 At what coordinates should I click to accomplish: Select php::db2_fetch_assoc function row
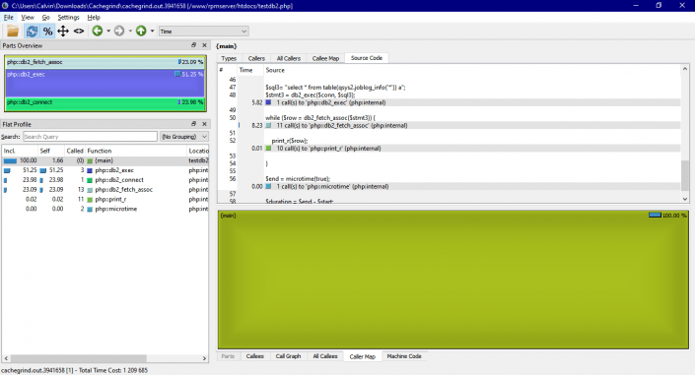click(105, 190)
